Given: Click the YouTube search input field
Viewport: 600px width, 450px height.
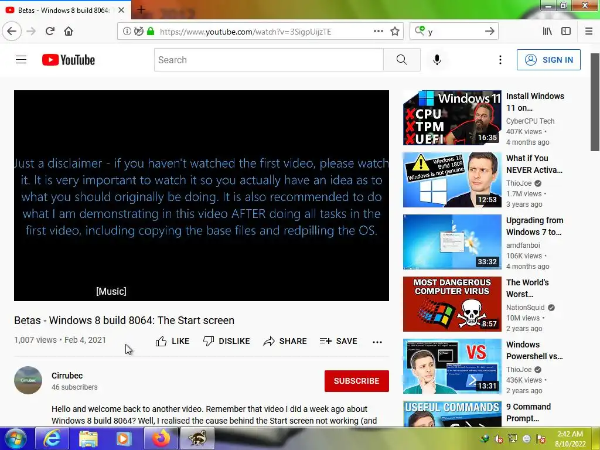Looking at the screenshot, I should (x=268, y=60).
